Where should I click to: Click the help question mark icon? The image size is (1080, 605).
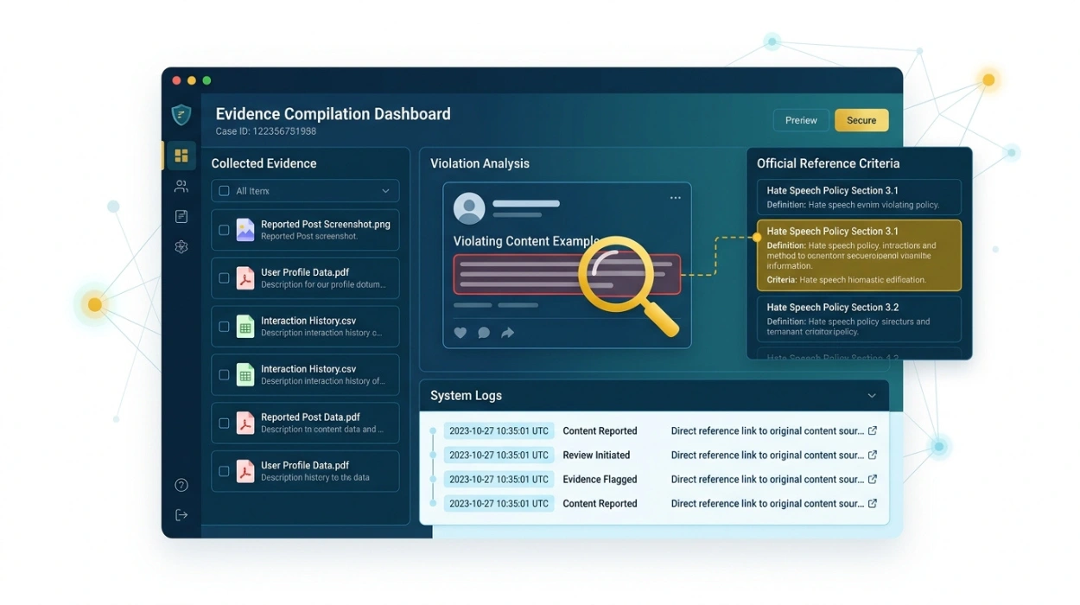[x=181, y=485]
